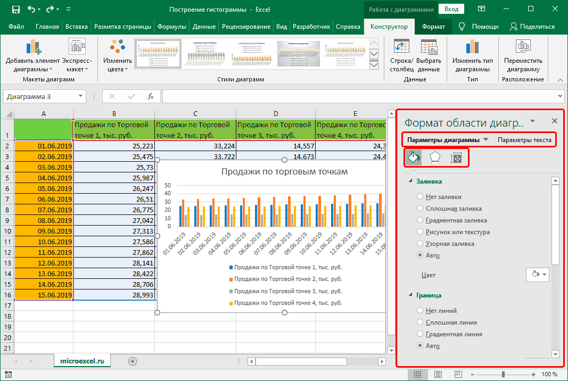
Task: Switch to the Вставка ribbon tab
Action: pyautogui.click(x=77, y=27)
